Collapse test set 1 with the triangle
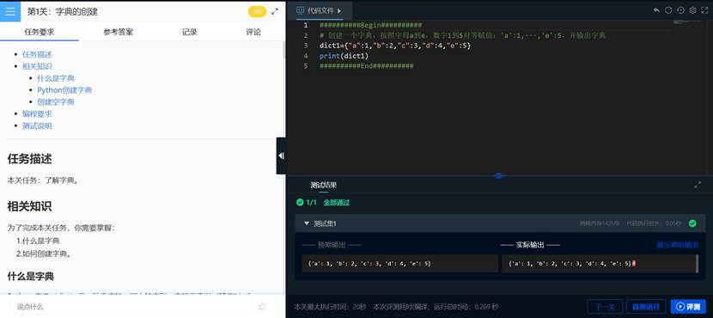 coord(307,223)
